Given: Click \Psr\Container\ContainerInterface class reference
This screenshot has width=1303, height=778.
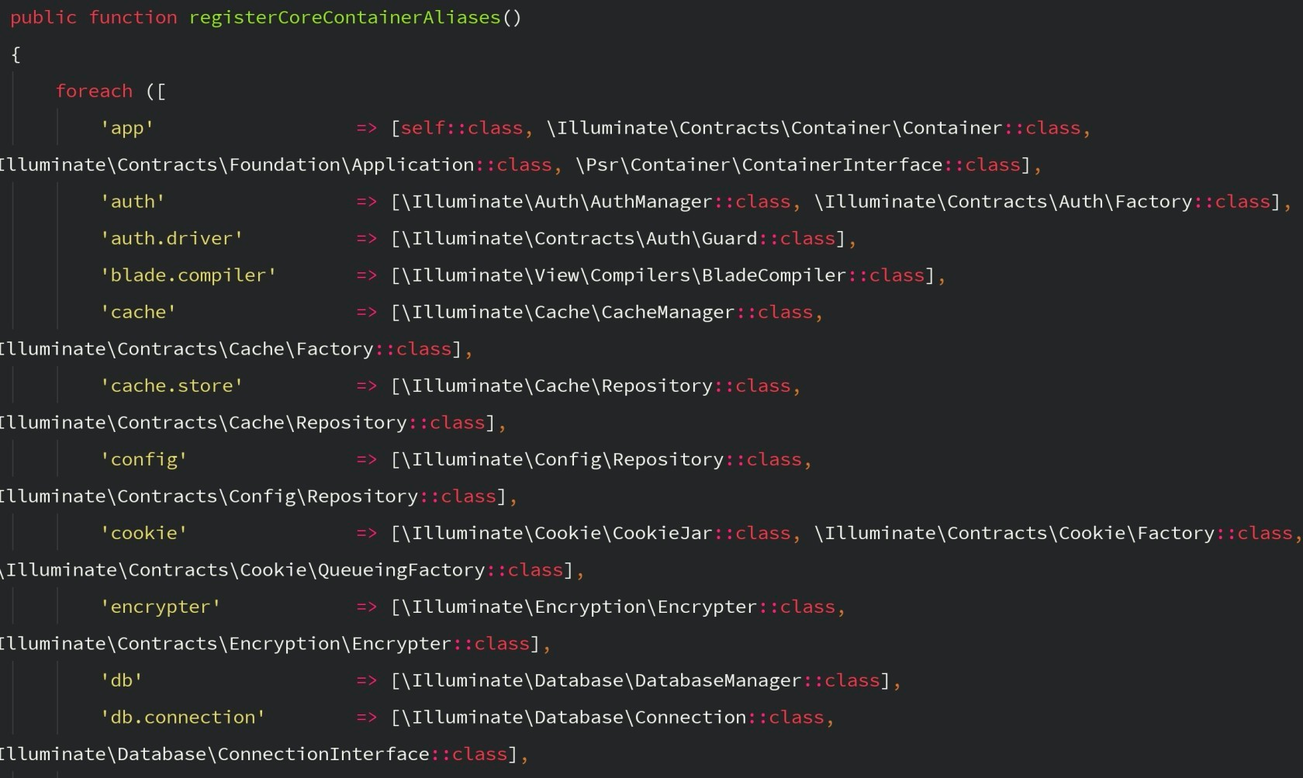Looking at the screenshot, I should click(798, 164).
